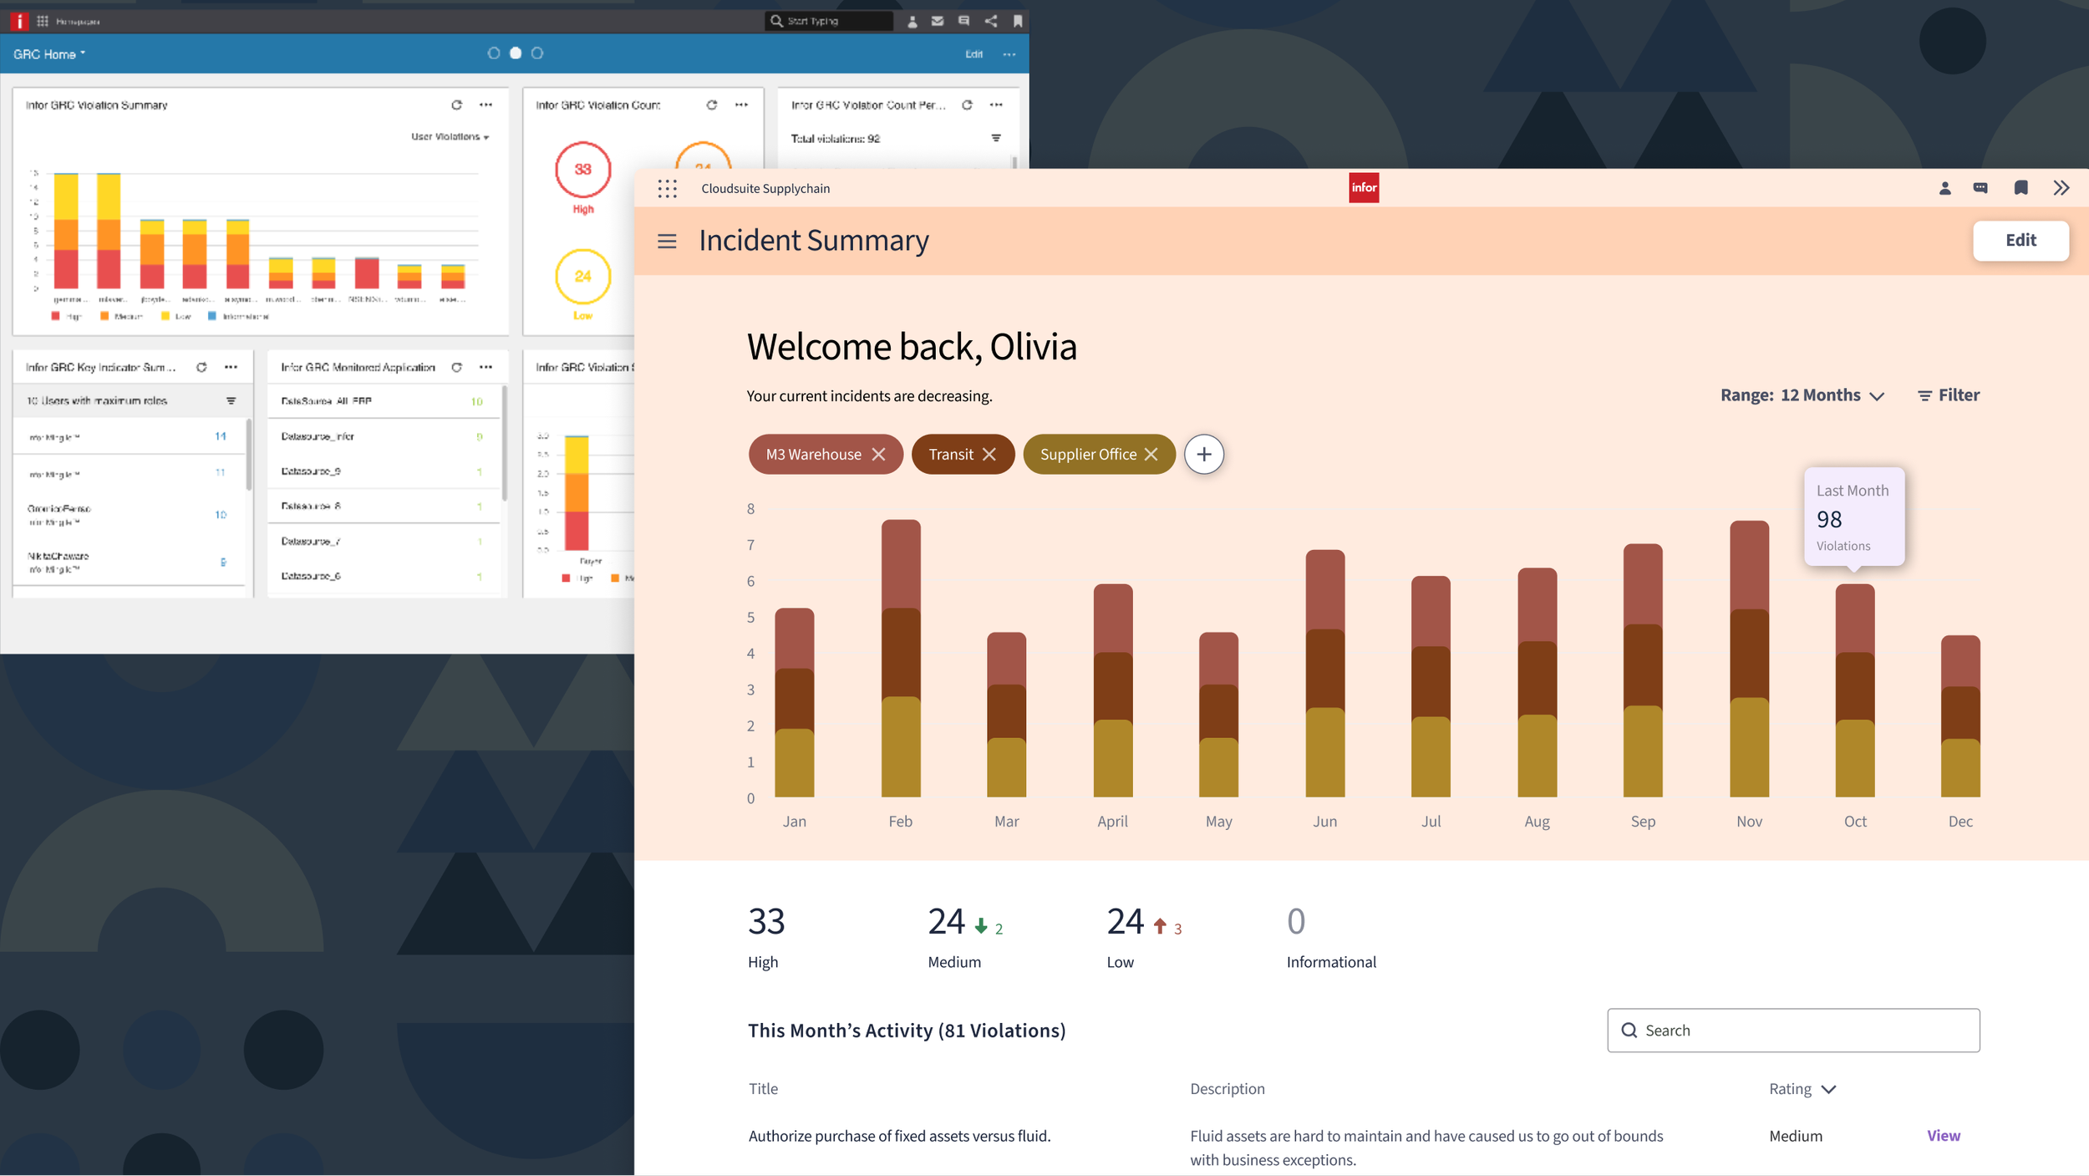Click bookmark icon in GRC top bar

pyautogui.click(x=1017, y=21)
